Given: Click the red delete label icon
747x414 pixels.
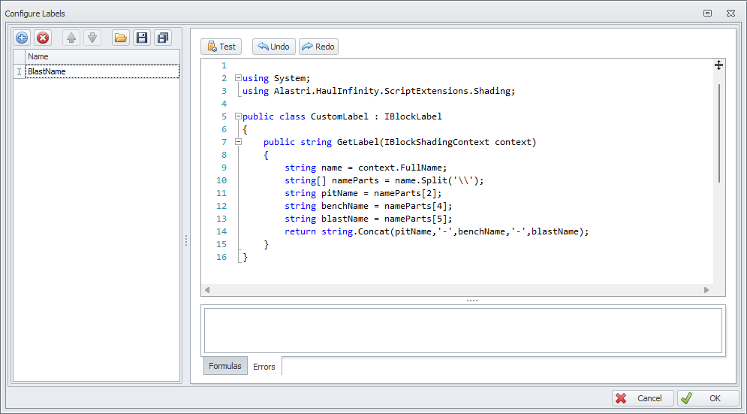Looking at the screenshot, I should click(43, 38).
